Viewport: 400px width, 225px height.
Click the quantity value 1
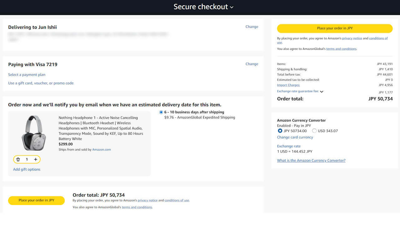pyautogui.click(x=27, y=159)
